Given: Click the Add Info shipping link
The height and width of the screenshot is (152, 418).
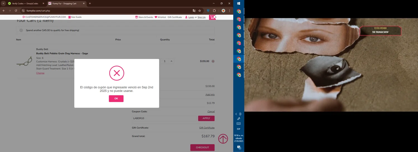Looking at the screenshot, I should (x=210, y=95).
